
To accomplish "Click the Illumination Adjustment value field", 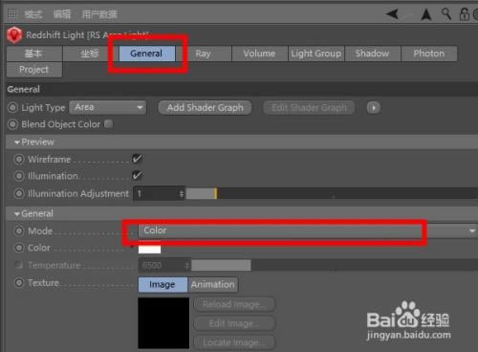I will (x=159, y=193).
